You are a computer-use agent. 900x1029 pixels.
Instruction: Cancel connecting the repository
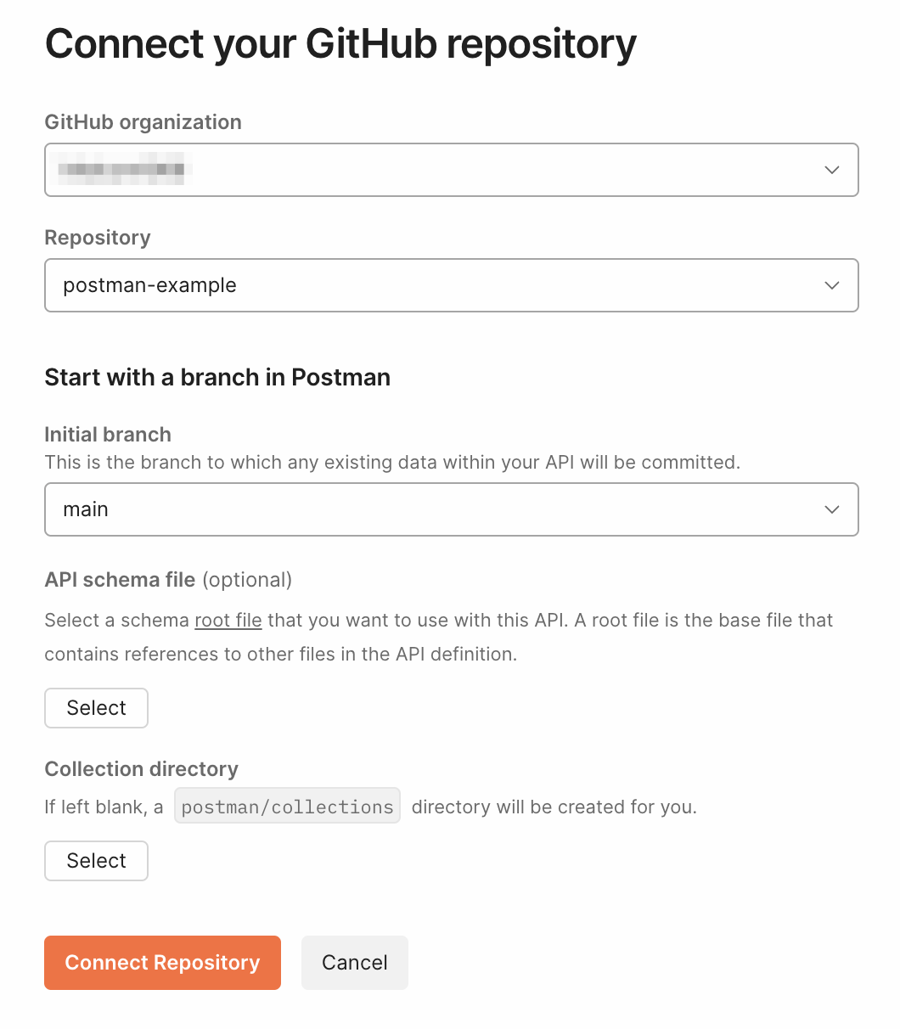click(355, 963)
